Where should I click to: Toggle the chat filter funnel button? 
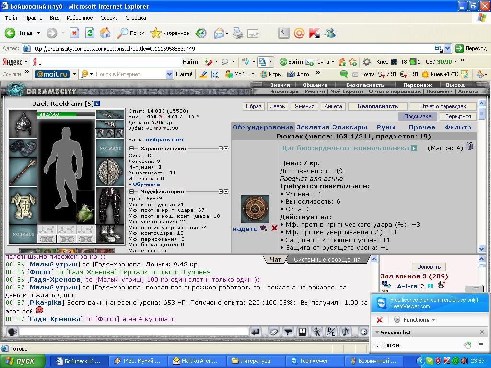tap(288, 332)
